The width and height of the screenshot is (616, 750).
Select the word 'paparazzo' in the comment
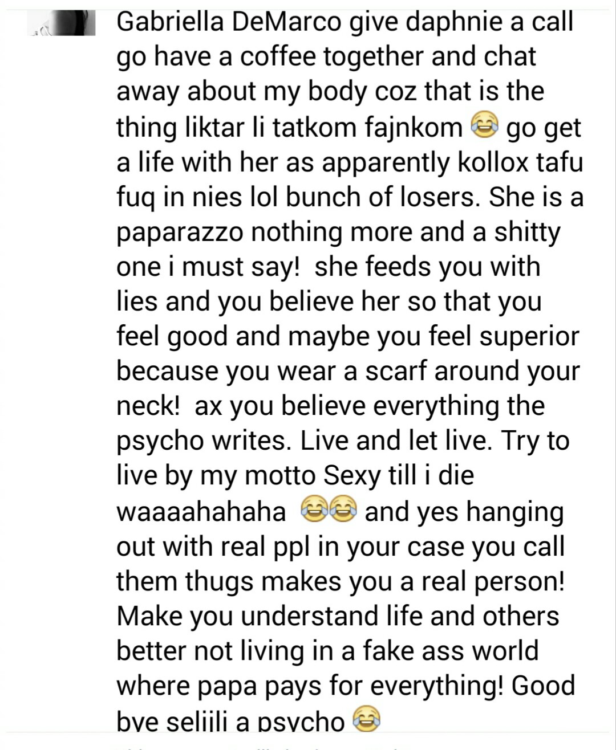pos(180,232)
